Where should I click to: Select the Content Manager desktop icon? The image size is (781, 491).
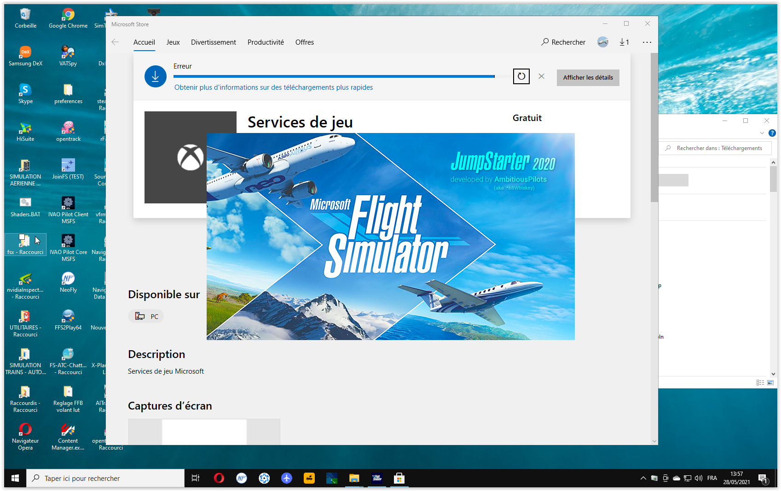click(x=68, y=437)
